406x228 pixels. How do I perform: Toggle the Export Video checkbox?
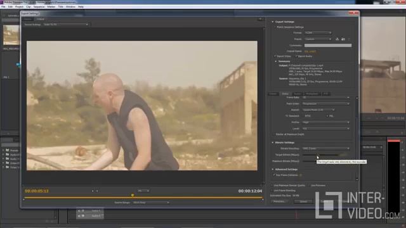[275, 56]
